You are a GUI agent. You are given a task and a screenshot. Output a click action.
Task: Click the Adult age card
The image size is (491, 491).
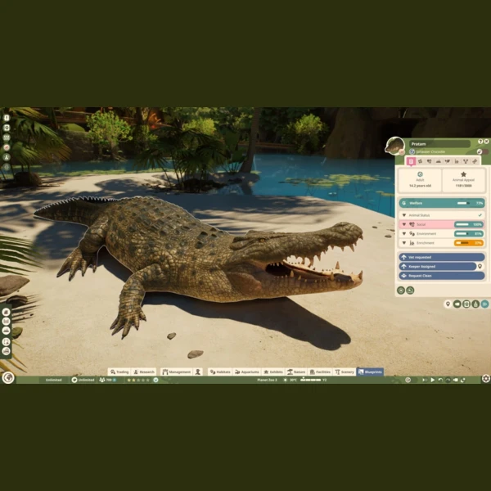[x=420, y=180]
